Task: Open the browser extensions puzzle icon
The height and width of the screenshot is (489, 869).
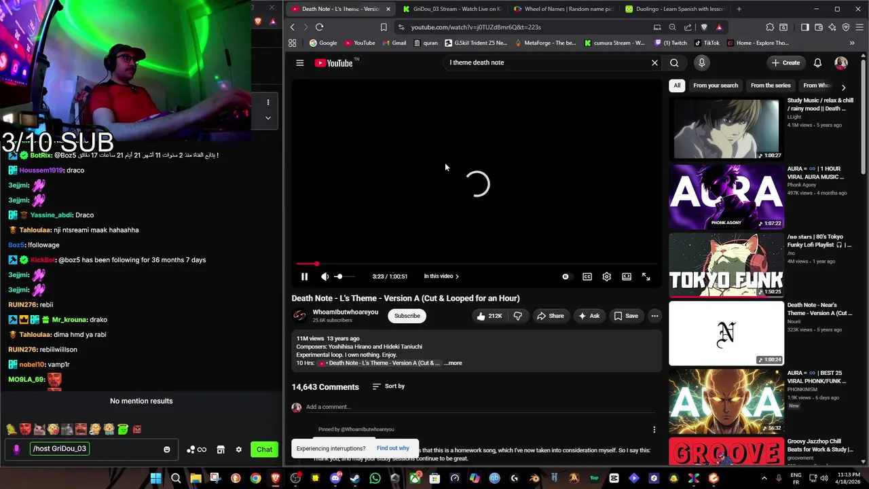Action: [770, 27]
